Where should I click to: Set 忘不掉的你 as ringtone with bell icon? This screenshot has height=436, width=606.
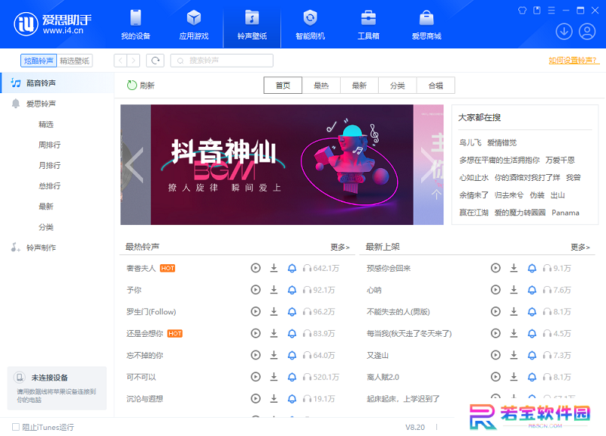pos(292,355)
